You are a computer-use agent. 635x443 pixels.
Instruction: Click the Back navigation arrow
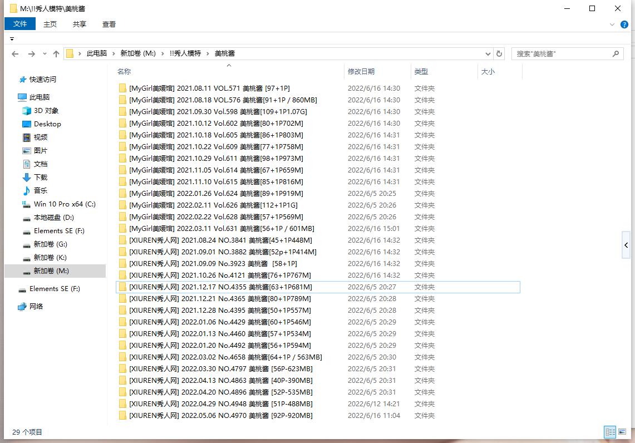click(16, 54)
